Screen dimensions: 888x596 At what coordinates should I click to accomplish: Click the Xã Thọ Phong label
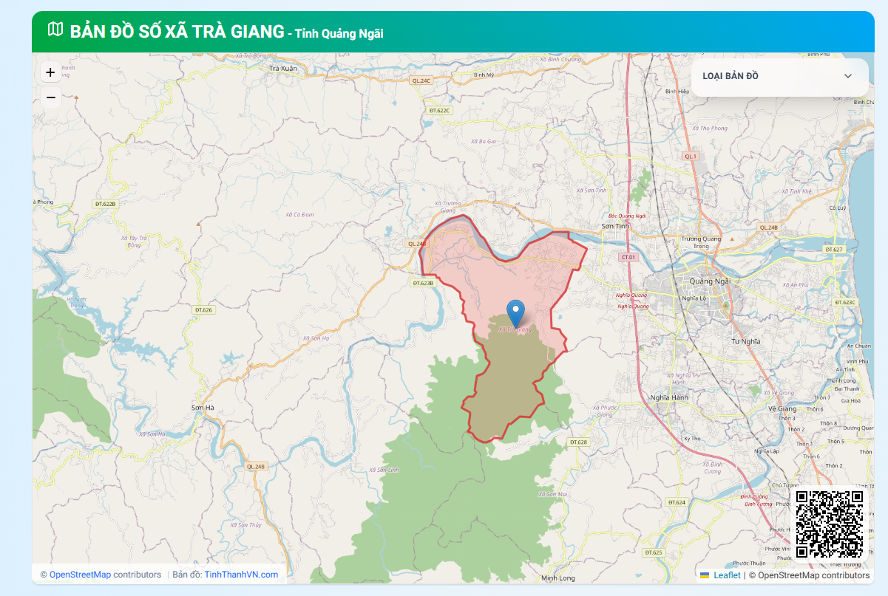click(710, 129)
